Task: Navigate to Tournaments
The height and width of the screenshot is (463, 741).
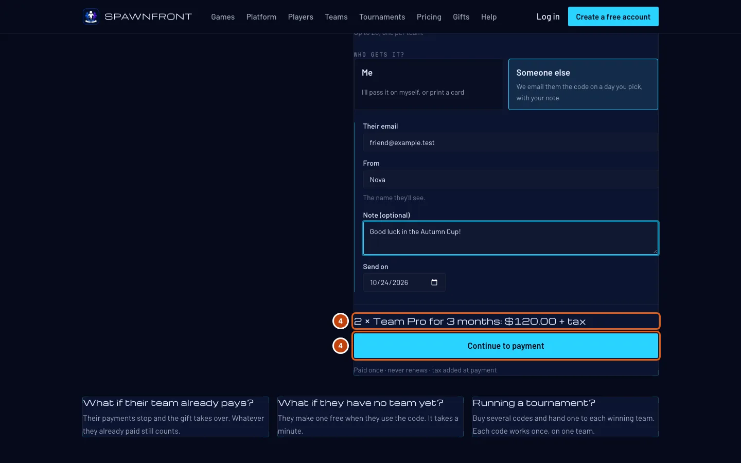Action: click(x=382, y=17)
